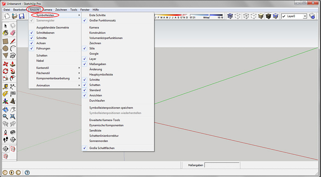
Task: Select the Eraser tool in left toolbar
Action: (x=13, y=33)
